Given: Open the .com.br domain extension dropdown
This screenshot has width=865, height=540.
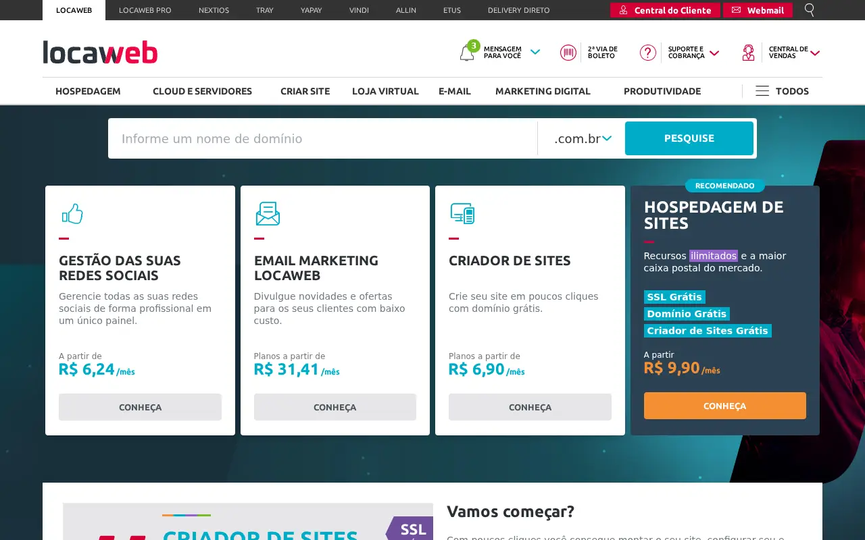Looking at the screenshot, I should [x=583, y=138].
